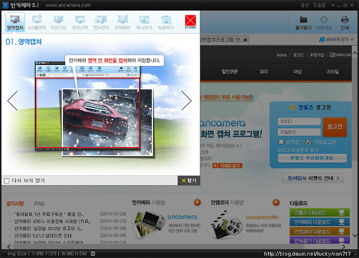The width and height of the screenshot is (359, 258).
Task: Select the 직접지정 capture tool
Action: pos(58,22)
